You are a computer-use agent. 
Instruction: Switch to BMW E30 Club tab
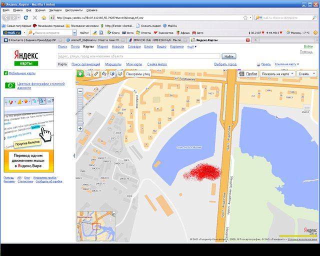pos(158,40)
